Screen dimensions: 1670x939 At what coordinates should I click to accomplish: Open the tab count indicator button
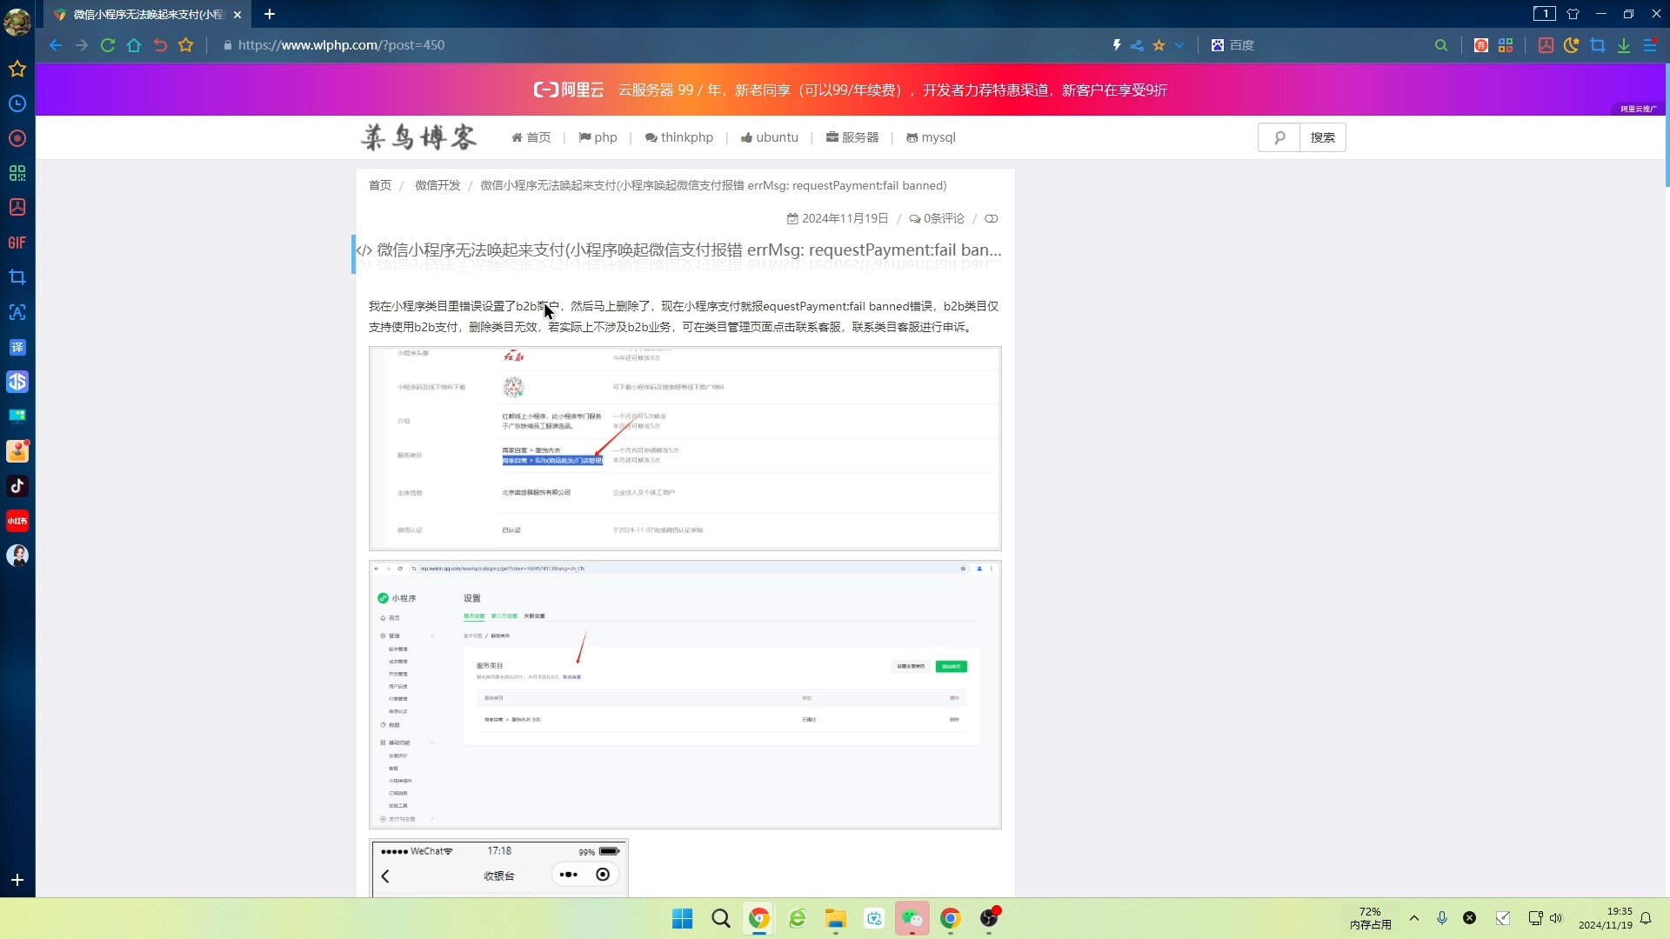[1544, 13]
